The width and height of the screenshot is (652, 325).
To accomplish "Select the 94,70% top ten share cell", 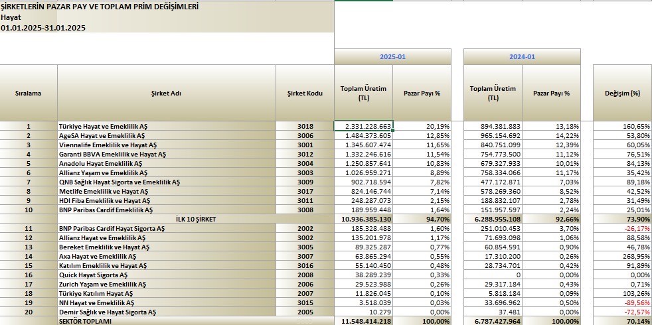I will 422,219.
